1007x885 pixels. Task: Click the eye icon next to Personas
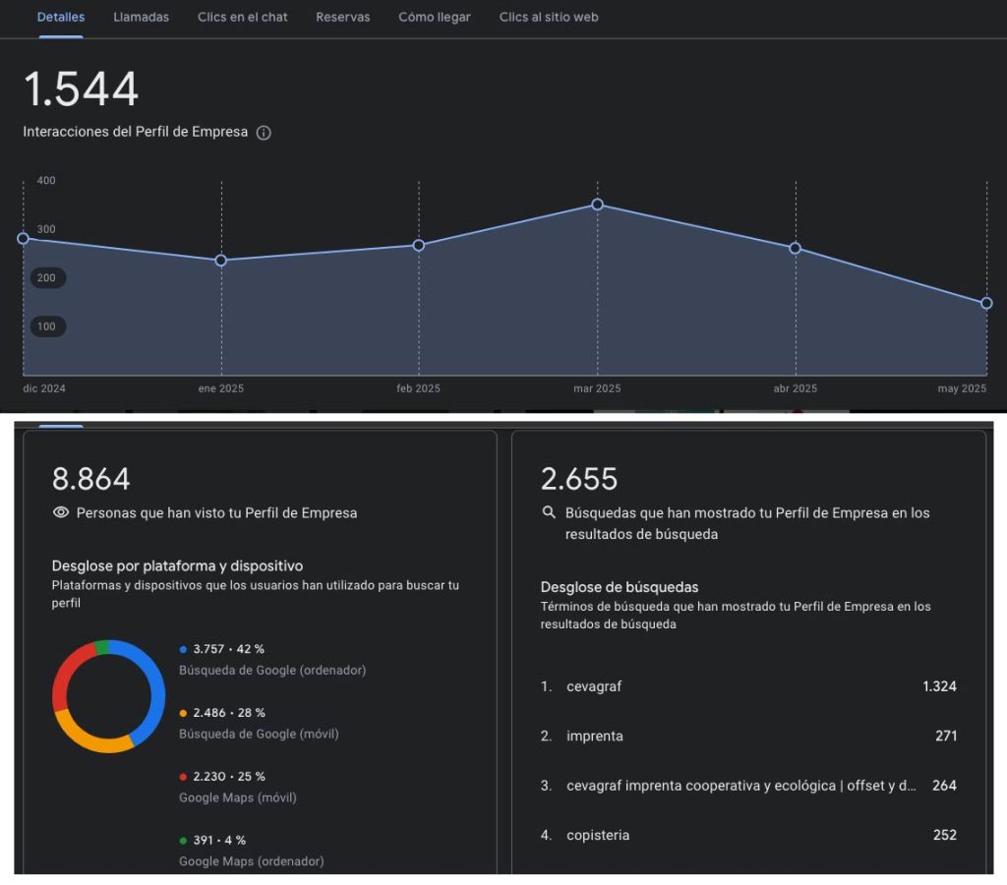61,512
